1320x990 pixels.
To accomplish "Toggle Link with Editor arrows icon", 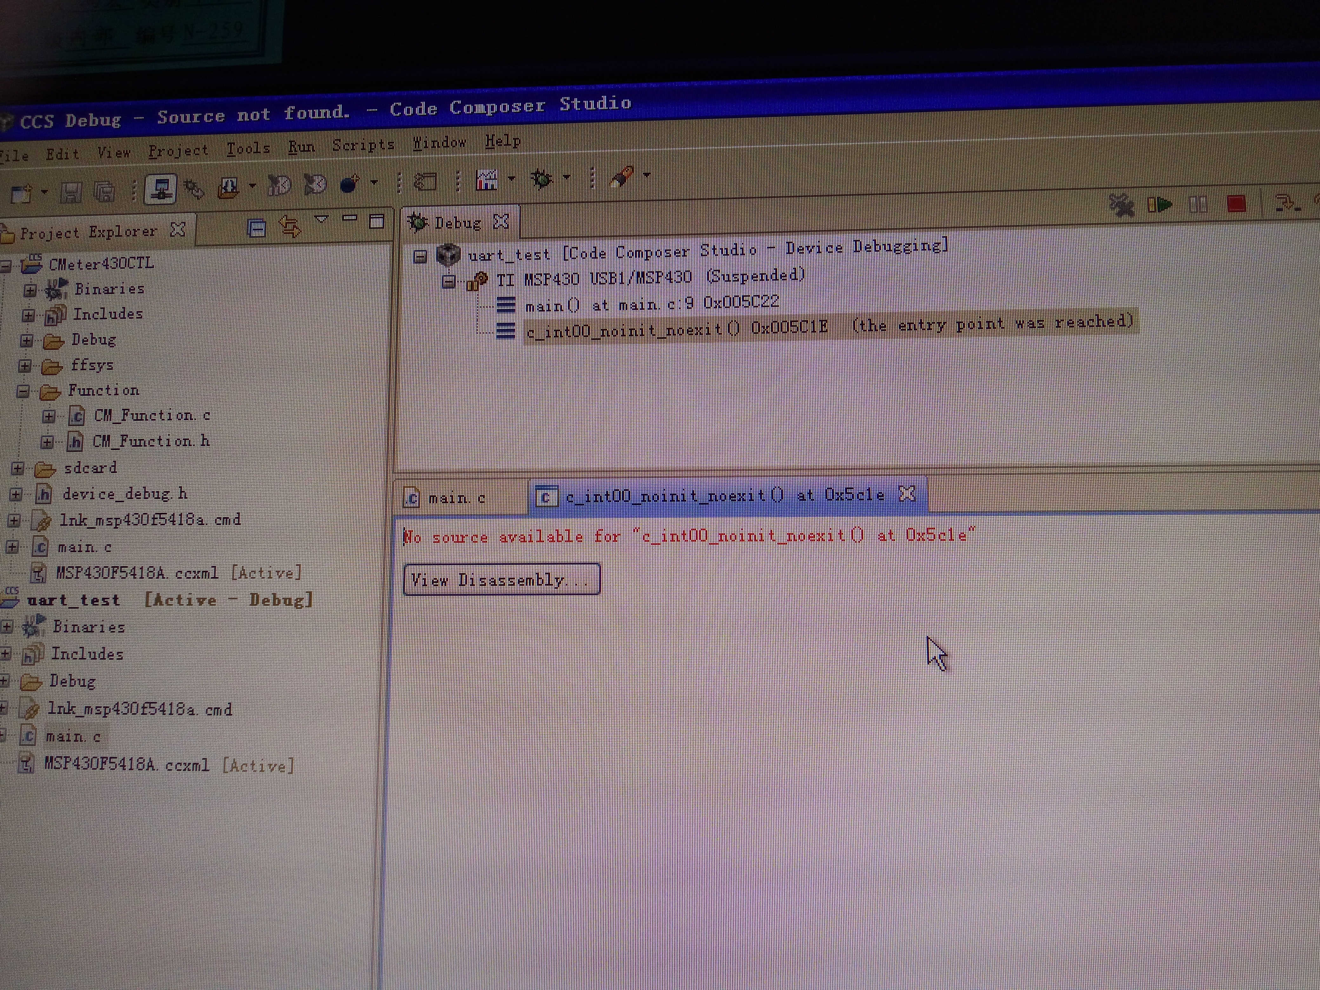I will (x=290, y=226).
